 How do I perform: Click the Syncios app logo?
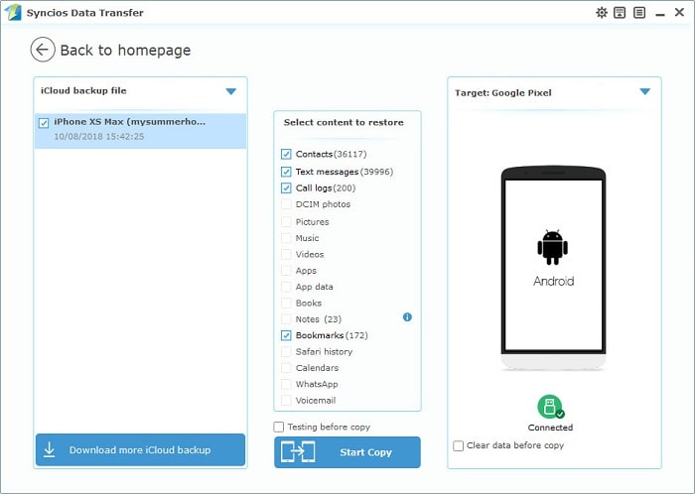click(x=12, y=12)
